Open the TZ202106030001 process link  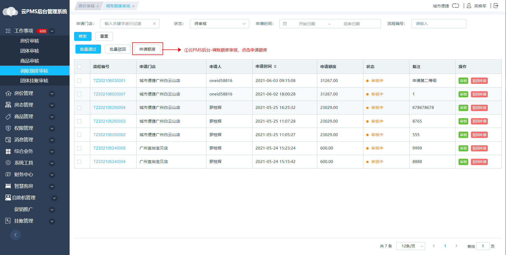[109, 81]
